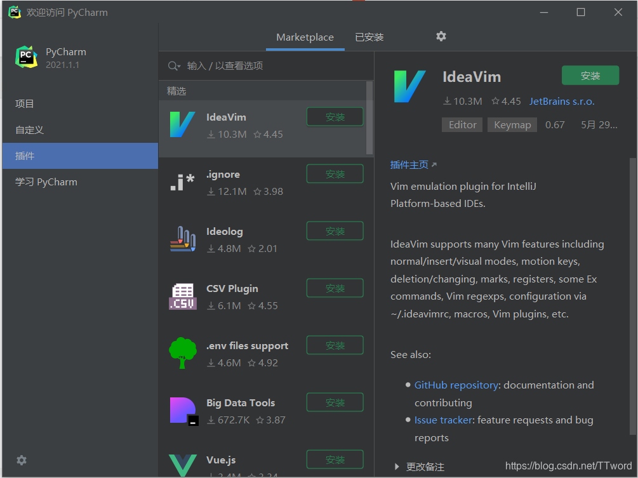Install the .ignore plugin
Viewport: 638px width, 478px height.
tap(335, 174)
